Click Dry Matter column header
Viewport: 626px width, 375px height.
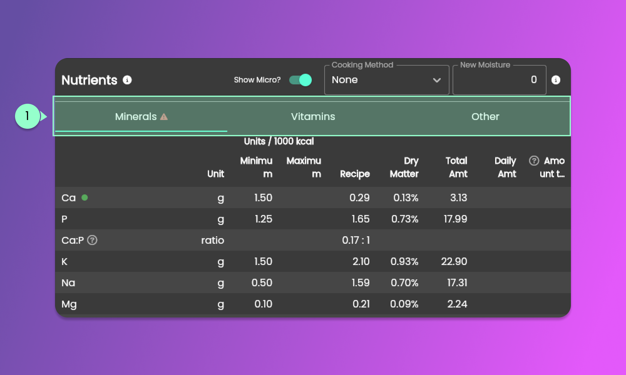(404, 167)
